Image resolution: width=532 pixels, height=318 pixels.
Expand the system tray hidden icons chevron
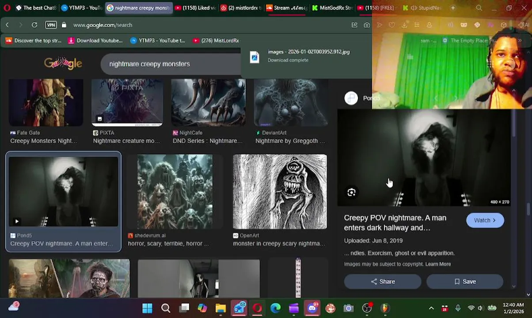[x=431, y=308]
